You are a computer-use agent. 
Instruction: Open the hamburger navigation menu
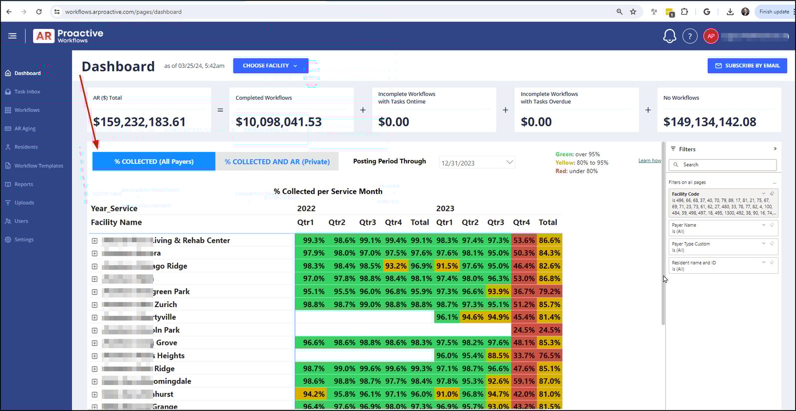tap(12, 36)
